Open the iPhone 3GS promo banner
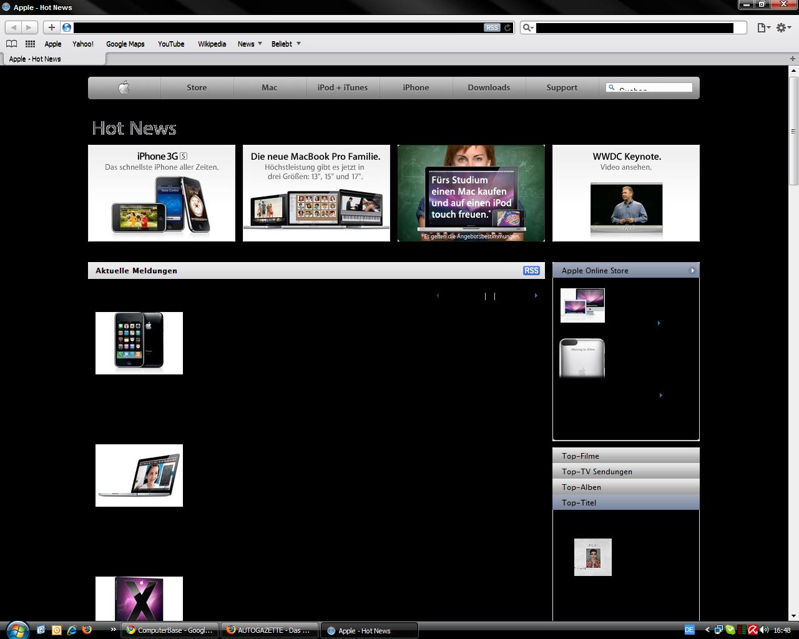Viewport: 799px width, 639px height. 162,193
